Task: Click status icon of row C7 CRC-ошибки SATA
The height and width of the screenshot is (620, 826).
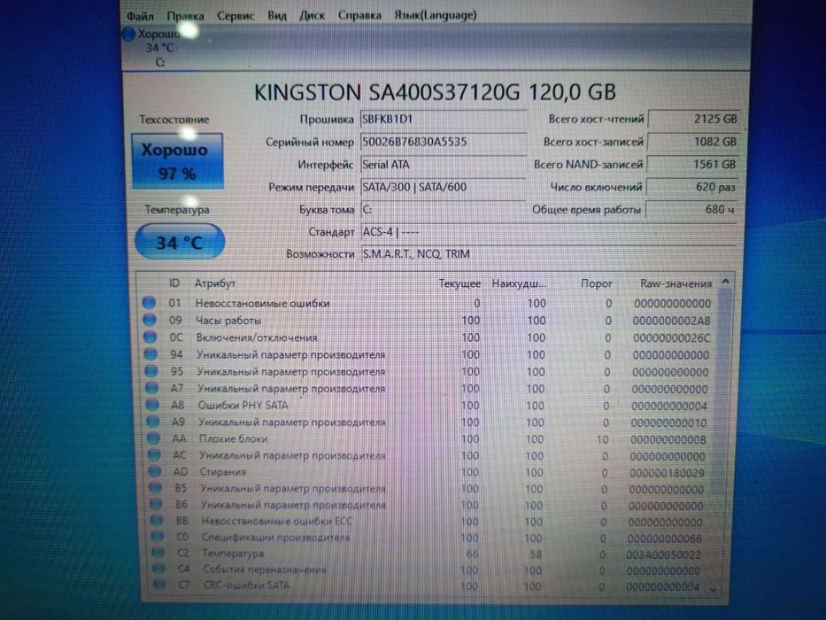Action: click(158, 585)
